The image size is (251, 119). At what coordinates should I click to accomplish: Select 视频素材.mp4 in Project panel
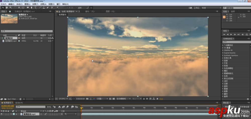[x=11, y=41]
